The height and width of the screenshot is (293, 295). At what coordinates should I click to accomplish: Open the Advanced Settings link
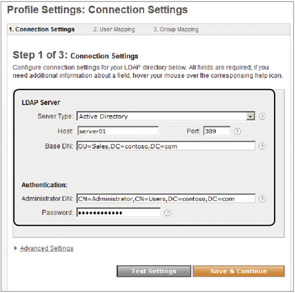(x=47, y=248)
